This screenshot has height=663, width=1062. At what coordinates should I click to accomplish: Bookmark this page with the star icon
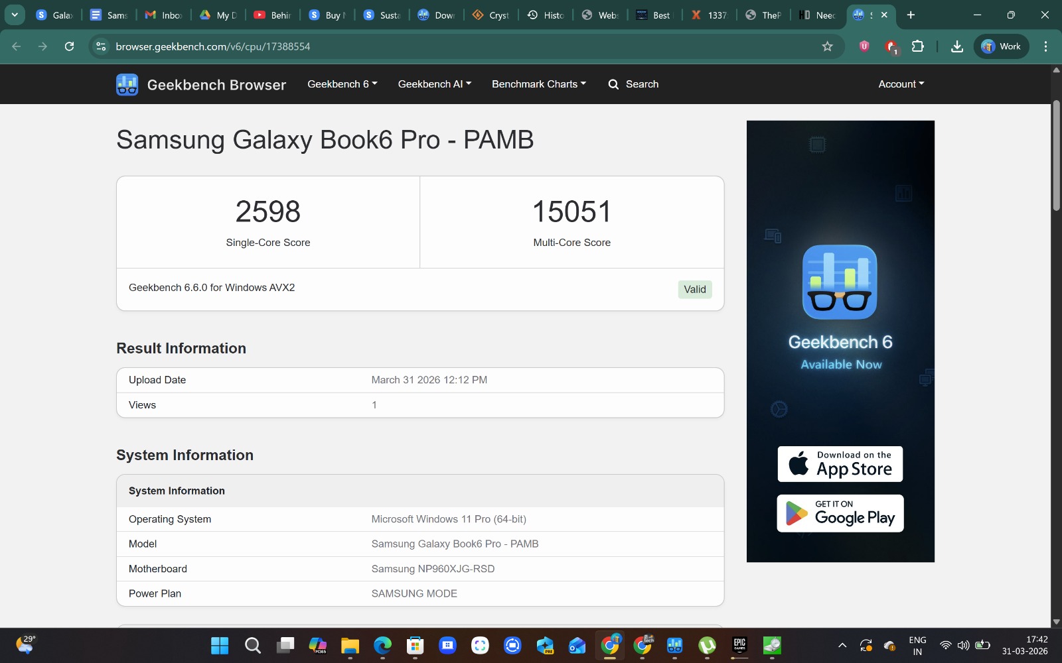coord(827,46)
